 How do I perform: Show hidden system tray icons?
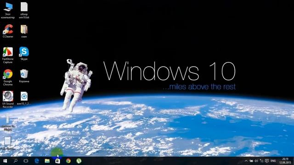pyautogui.click(x=246, y=161)
